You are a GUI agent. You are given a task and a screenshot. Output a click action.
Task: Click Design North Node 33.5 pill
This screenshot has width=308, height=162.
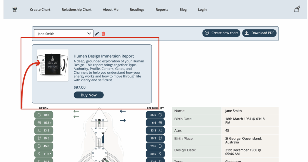coord(44,130)
